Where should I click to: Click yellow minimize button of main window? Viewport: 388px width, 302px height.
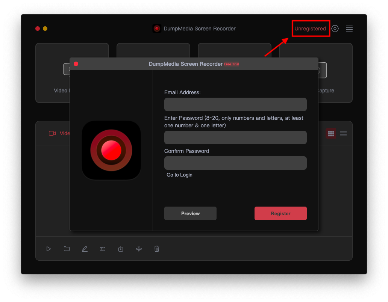45,29
